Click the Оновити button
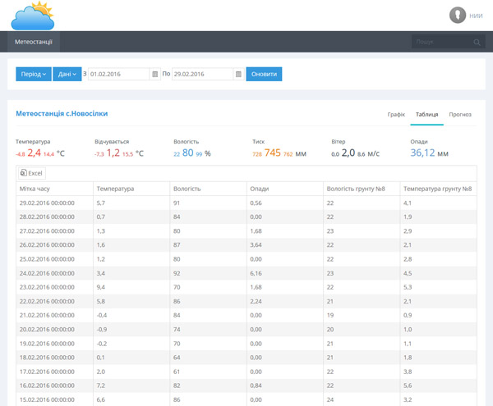The width and height of the screenshot is (493, 406). point(264,74)
